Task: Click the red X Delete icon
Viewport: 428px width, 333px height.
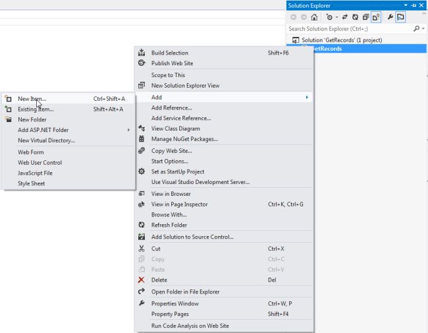Action: [142, 280]
